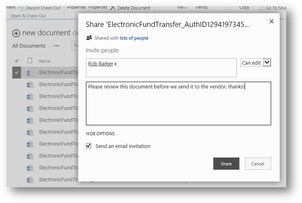Screen dimensions: 302x203
Task: Click Word icon of first document
Action: (30, 73)
